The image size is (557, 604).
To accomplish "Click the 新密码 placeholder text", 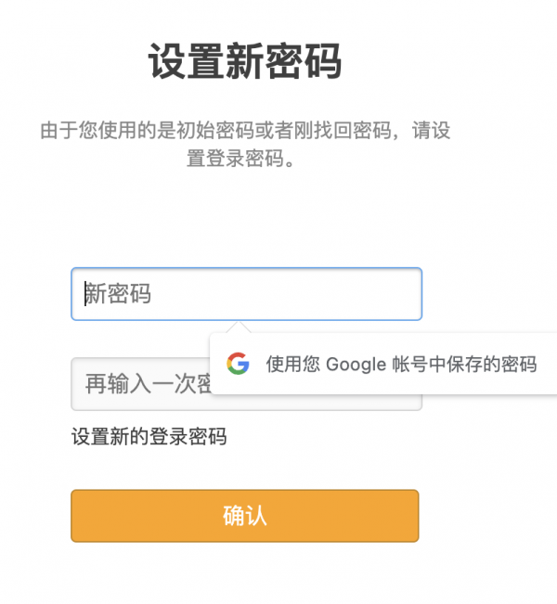I will [118, 294].
